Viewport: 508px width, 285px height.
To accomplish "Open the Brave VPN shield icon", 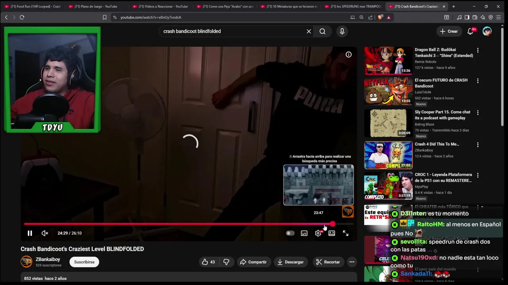I will click(x=491, y=17).
